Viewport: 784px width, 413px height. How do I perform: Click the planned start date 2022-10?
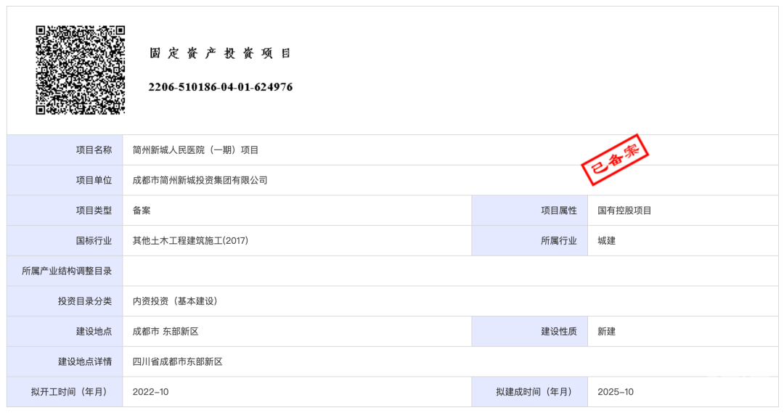[x=150, y=392]
